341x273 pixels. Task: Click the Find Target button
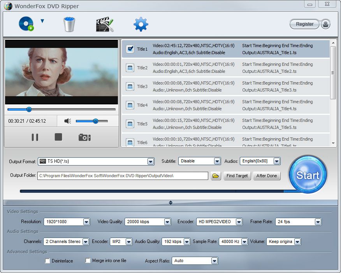point(237,176)
